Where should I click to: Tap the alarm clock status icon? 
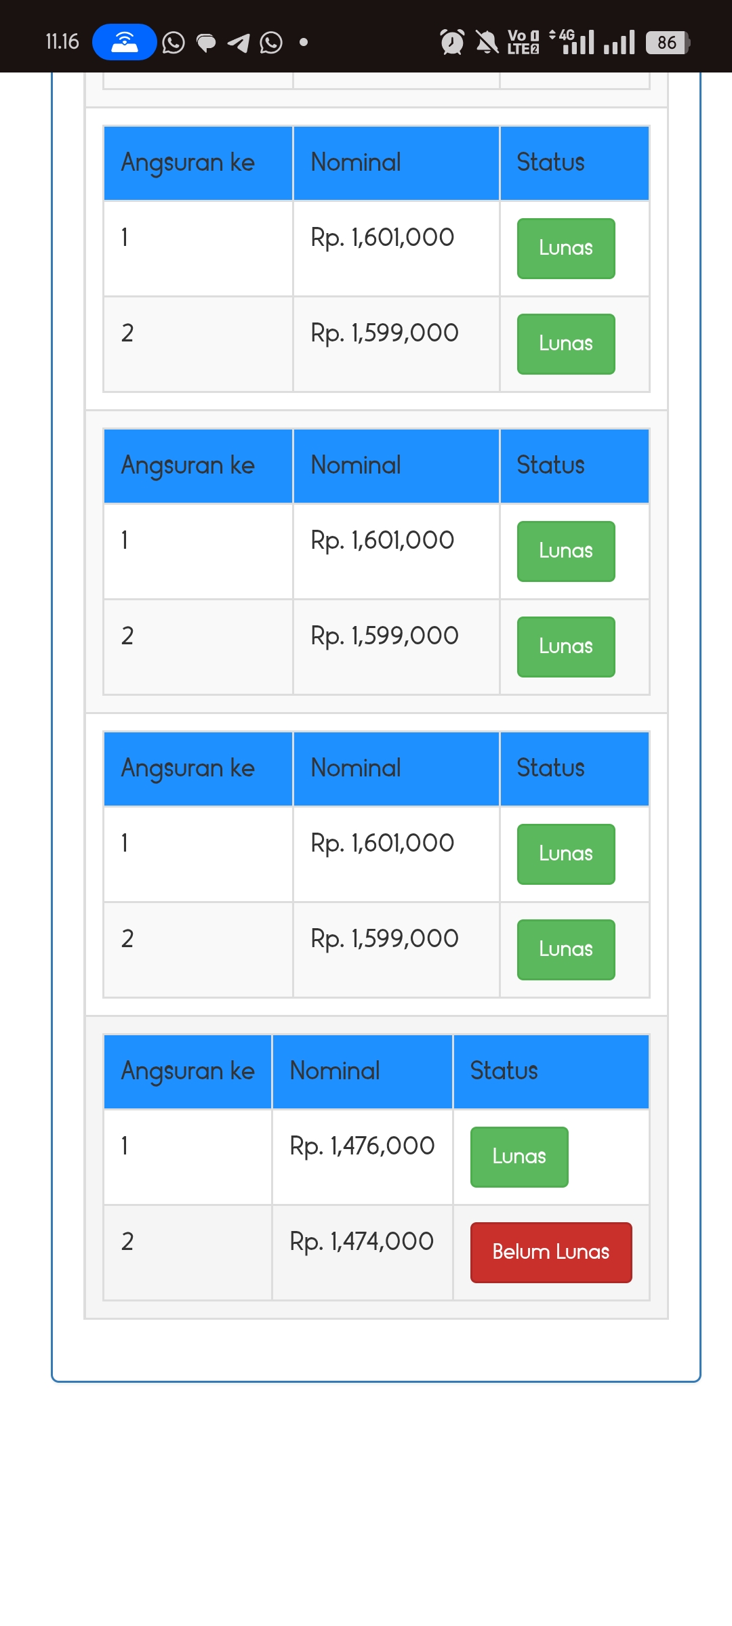click(452, 42)
